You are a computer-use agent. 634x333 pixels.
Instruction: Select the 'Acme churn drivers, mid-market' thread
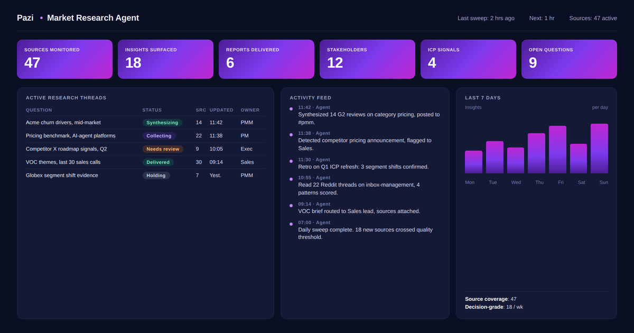click(145, 123)
